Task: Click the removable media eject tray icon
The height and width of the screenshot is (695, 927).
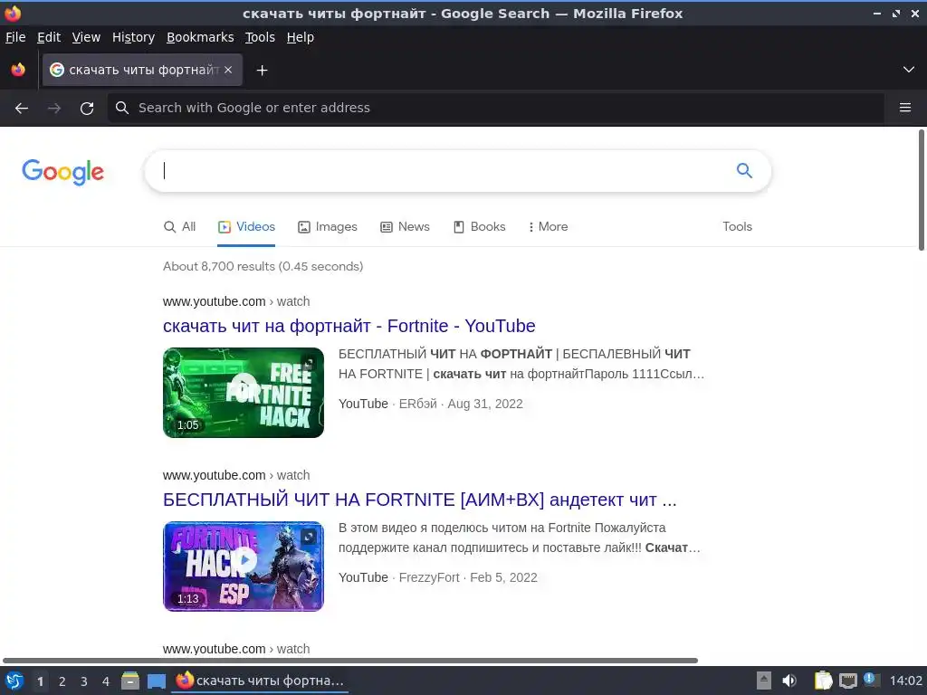Action: (x=764, y=681)
